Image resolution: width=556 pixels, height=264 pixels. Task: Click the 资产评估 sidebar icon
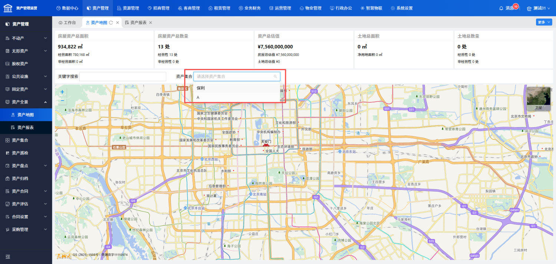(x=8, y=204)
